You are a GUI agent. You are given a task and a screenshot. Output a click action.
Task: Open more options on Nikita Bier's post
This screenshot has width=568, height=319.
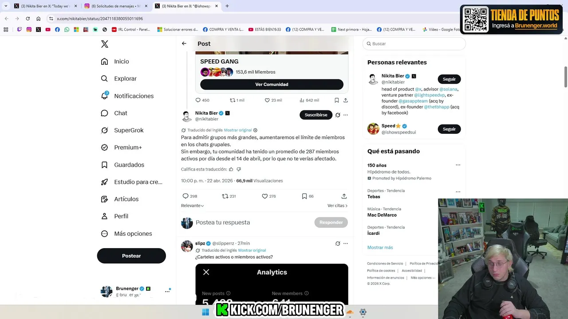coord(346,115)
